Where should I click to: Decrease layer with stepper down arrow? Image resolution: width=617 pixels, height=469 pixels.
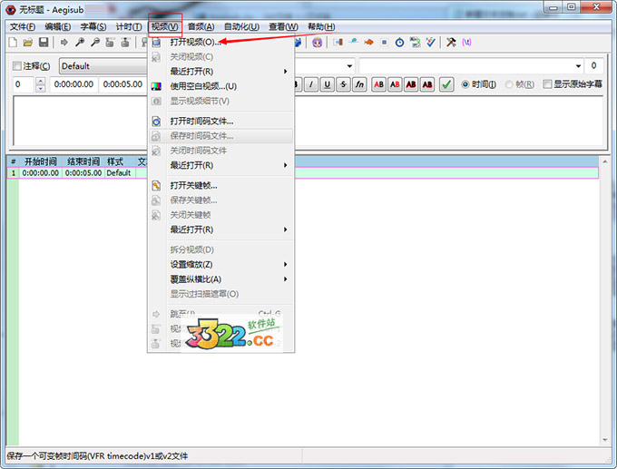41,89
